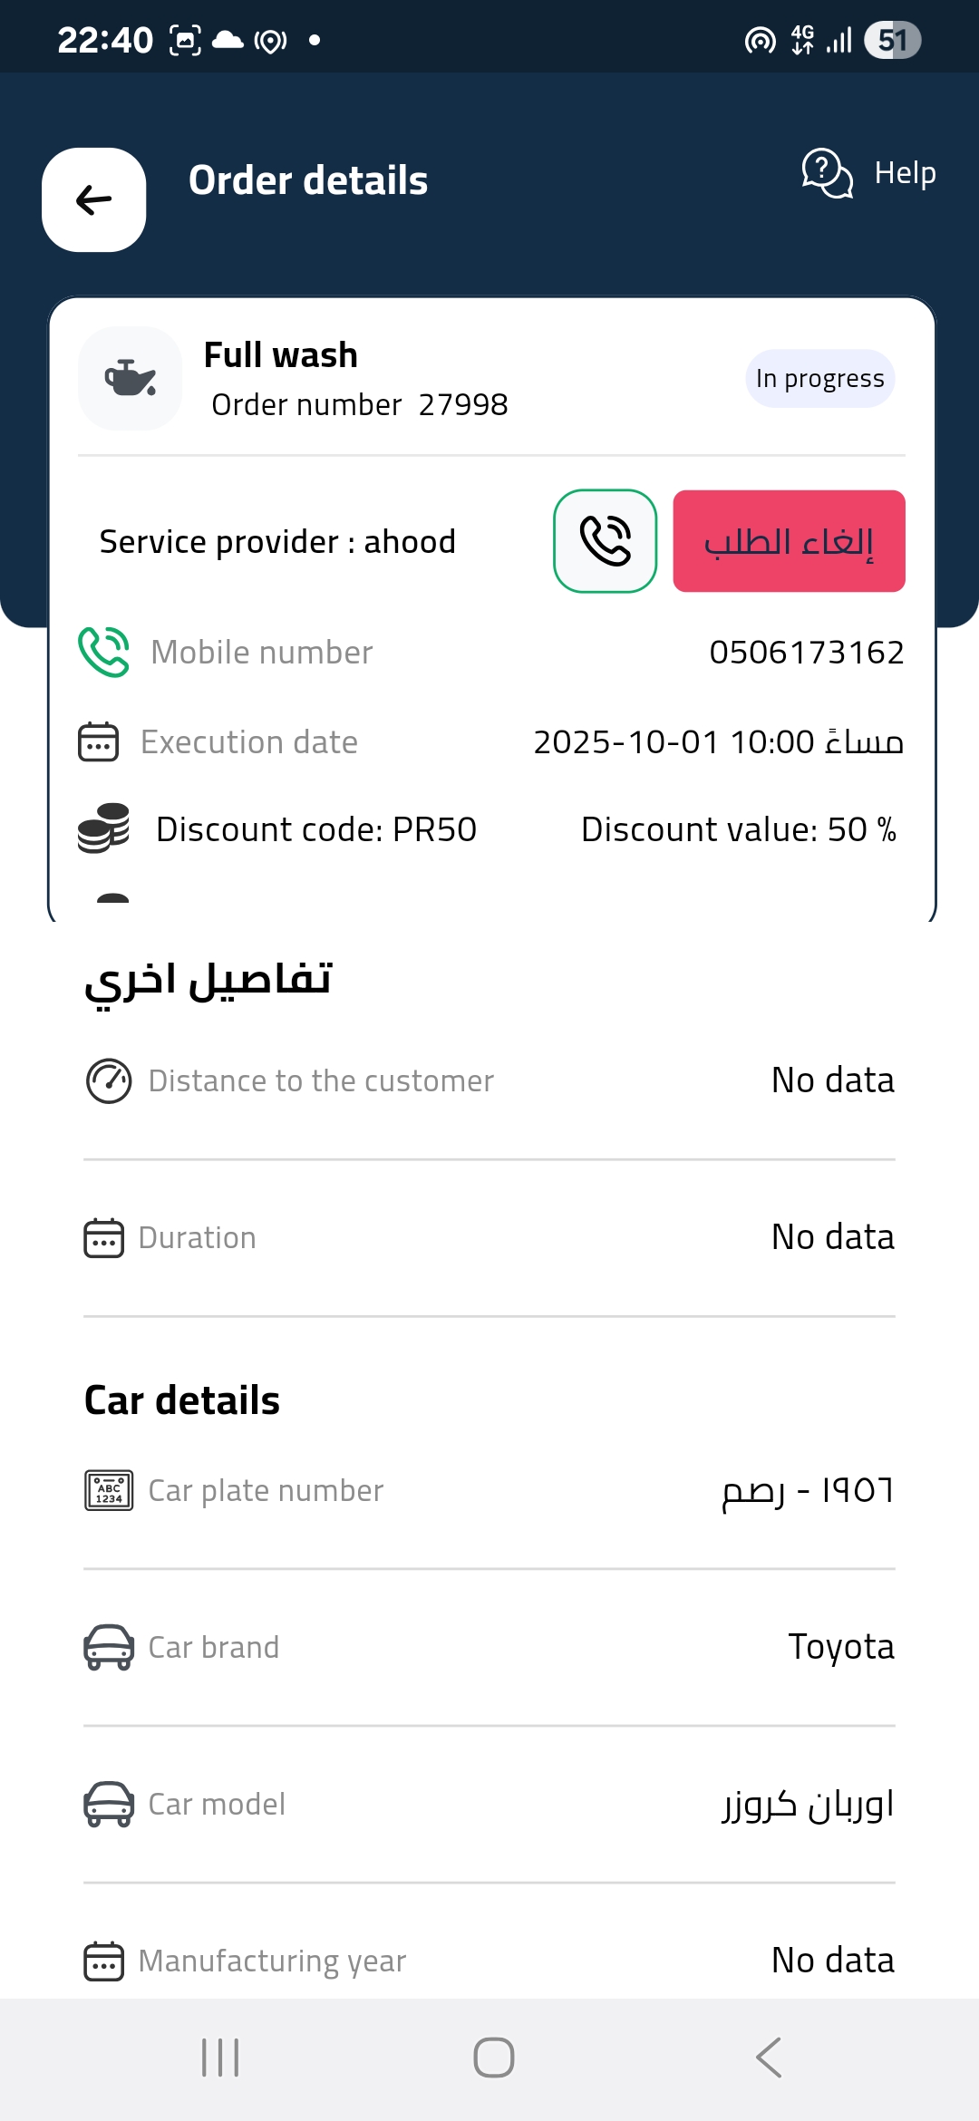Tap mobile number 0506173162
This screenshot has width=979, height=2121.
point(806,652)
